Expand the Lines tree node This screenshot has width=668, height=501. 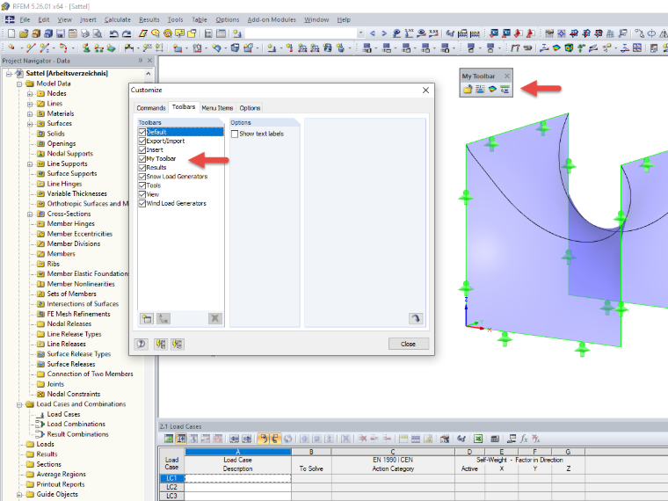coord(30,104)
